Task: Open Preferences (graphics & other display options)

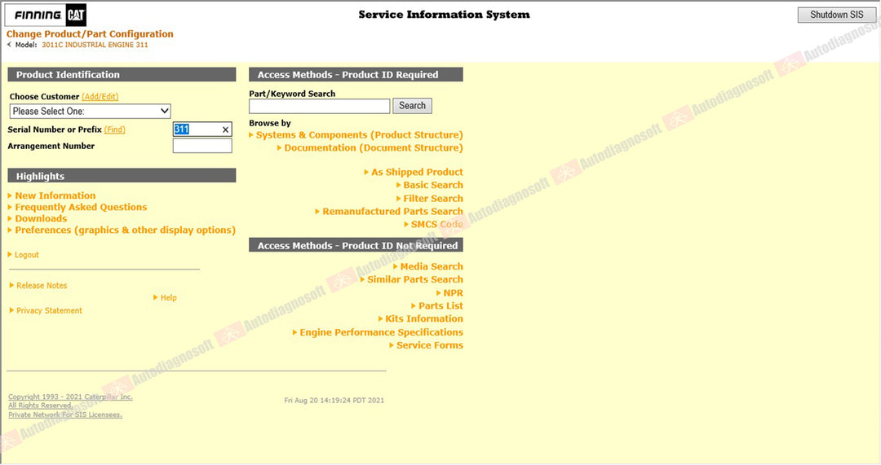Action: coord(126,230)
